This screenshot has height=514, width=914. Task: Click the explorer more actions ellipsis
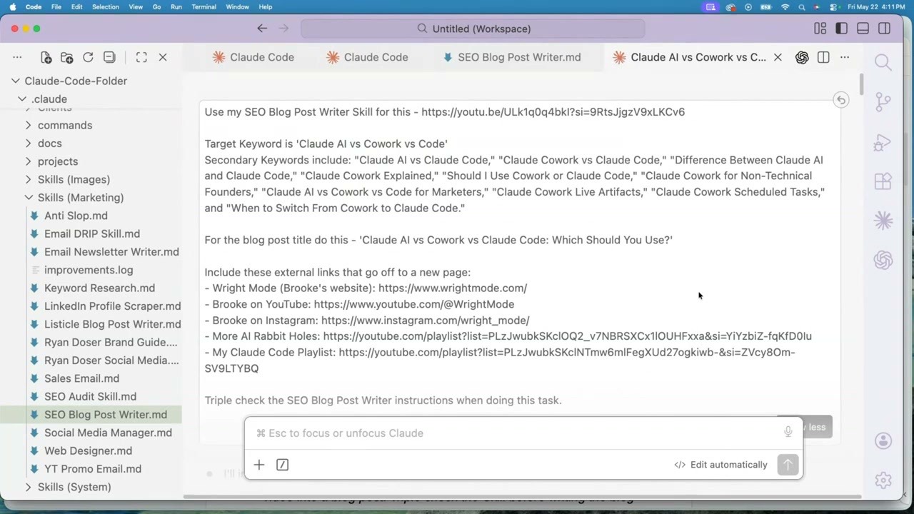click(18, 57)
